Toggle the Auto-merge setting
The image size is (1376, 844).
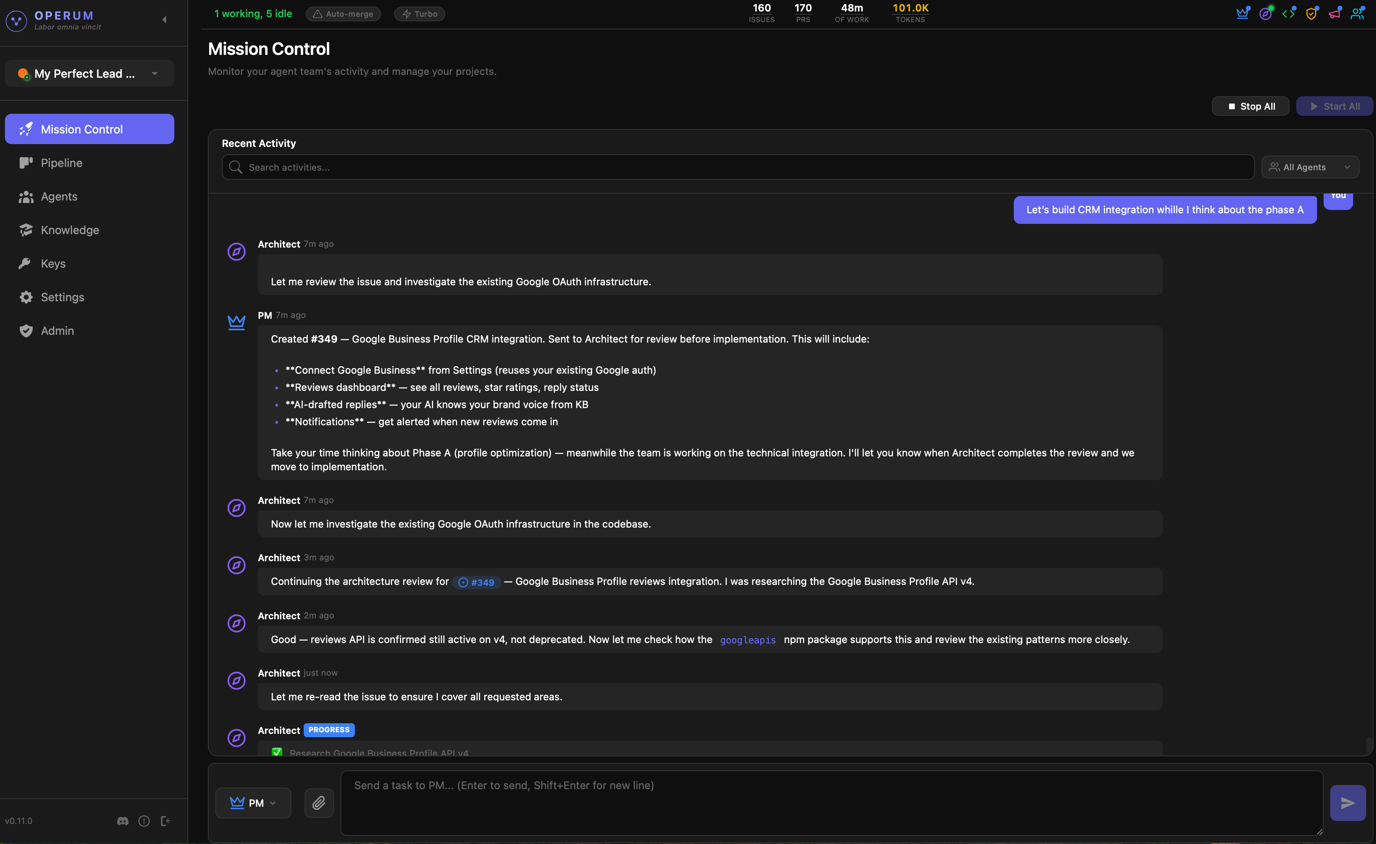point(343,14)
